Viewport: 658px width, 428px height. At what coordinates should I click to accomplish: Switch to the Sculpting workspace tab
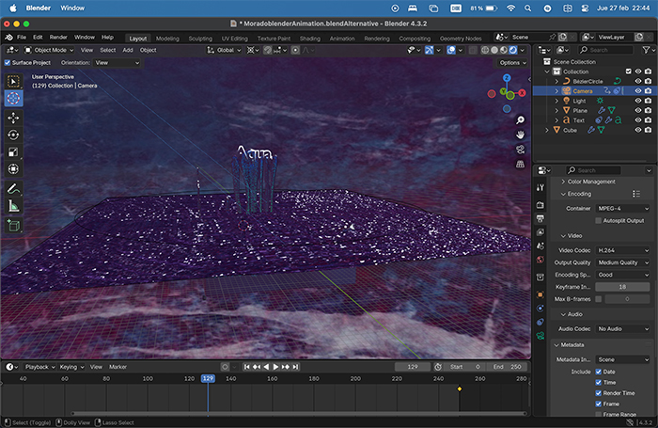200,39
